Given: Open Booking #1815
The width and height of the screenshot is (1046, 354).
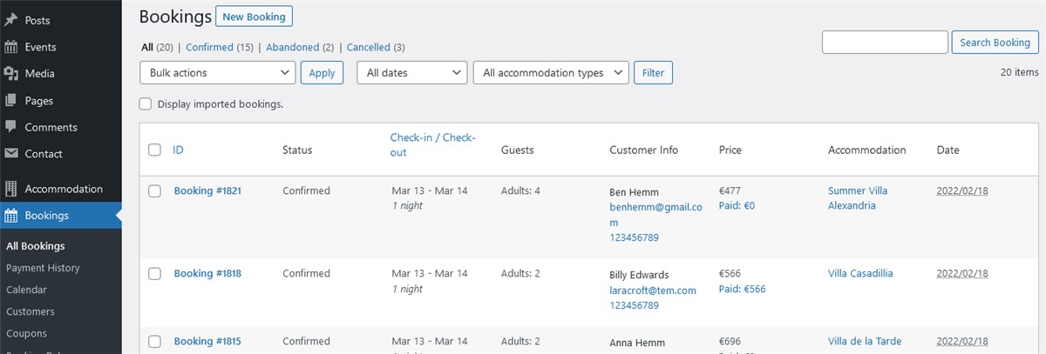Looking at the screenshot, I should pos(207,341).
